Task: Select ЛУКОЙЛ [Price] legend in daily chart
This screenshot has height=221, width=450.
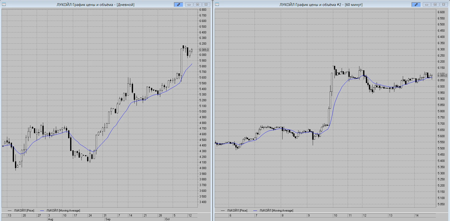Action: [x=21, y=211]
